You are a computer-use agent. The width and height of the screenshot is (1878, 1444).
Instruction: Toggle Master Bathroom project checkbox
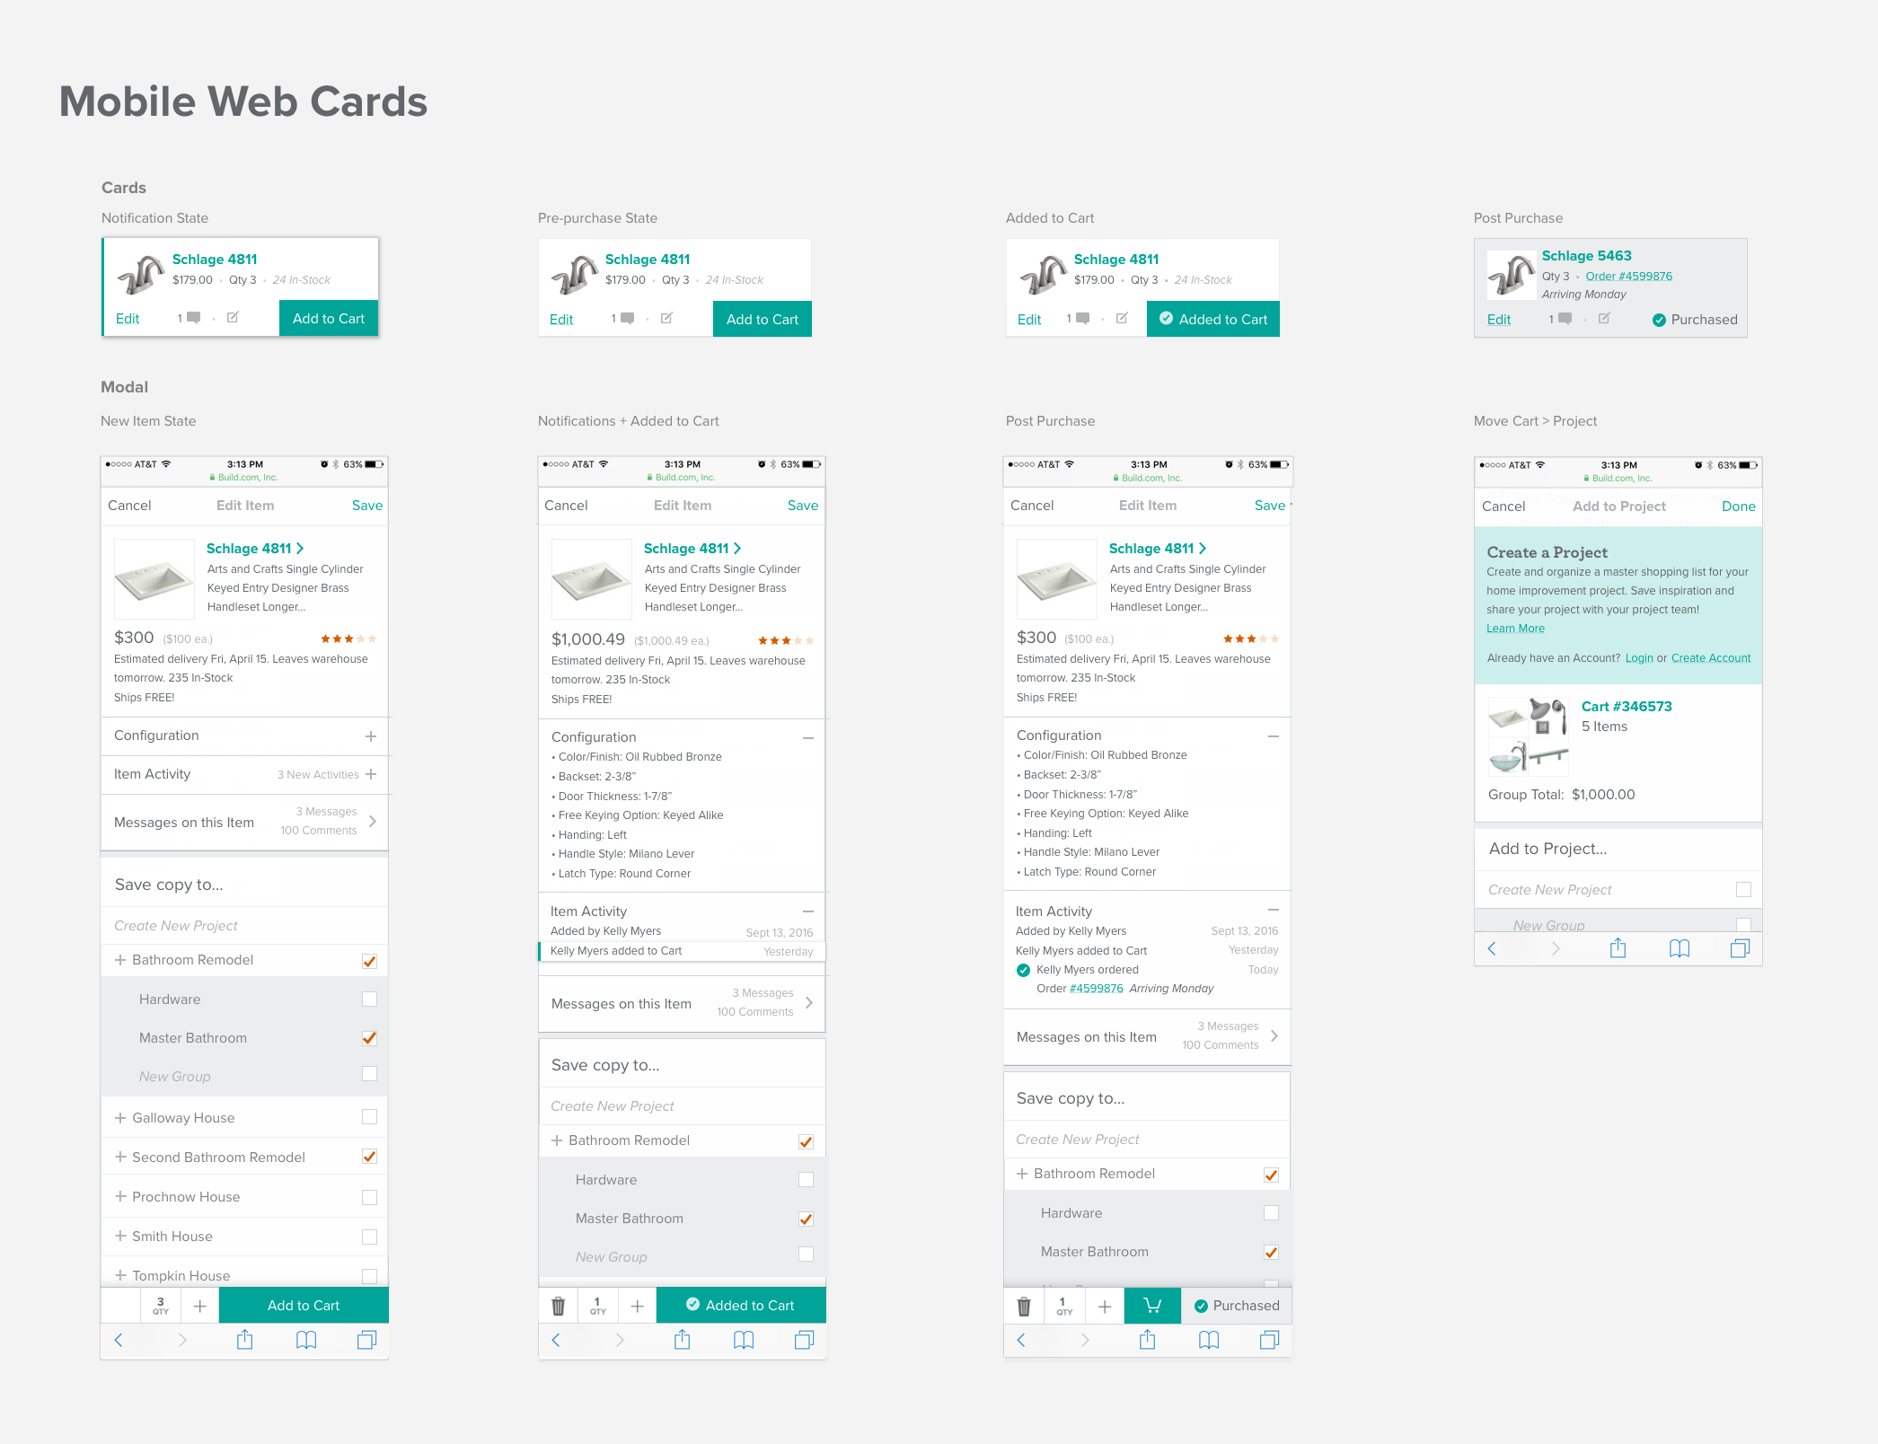tap(368, 1037)
